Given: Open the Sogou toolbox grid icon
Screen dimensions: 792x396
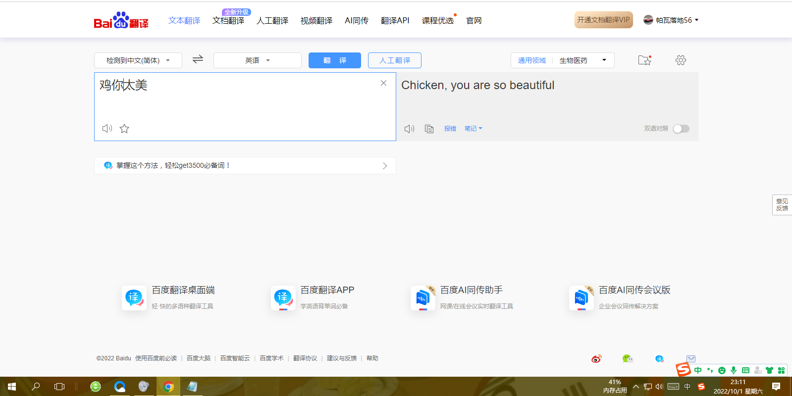Looking at the screenshot, I should tap(781, 370).
